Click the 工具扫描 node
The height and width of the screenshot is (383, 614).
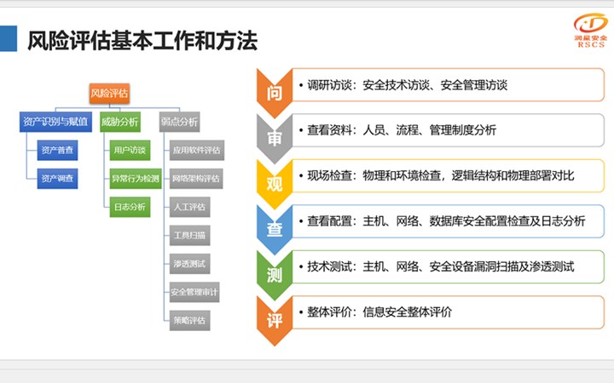tap(190, 235)
